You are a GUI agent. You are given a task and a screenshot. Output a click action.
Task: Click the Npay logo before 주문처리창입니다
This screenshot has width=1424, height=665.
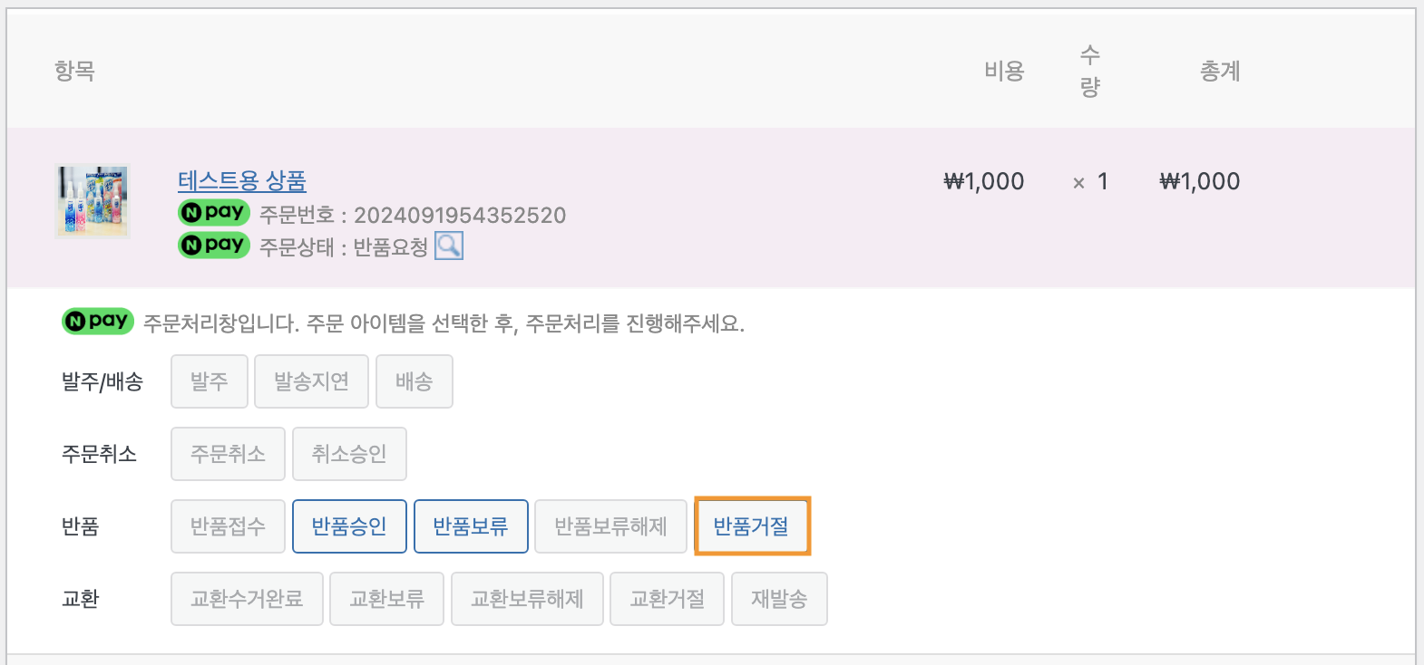[x=98, y=322]
